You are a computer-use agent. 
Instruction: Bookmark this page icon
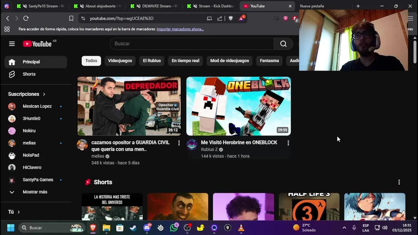71,19
